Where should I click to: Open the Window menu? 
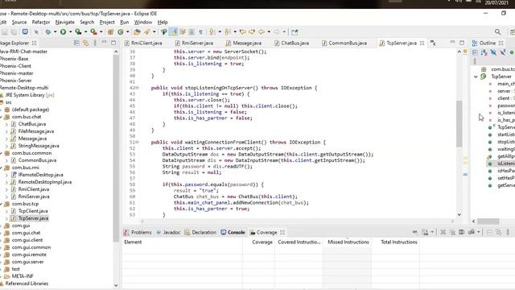pos(143,22)
